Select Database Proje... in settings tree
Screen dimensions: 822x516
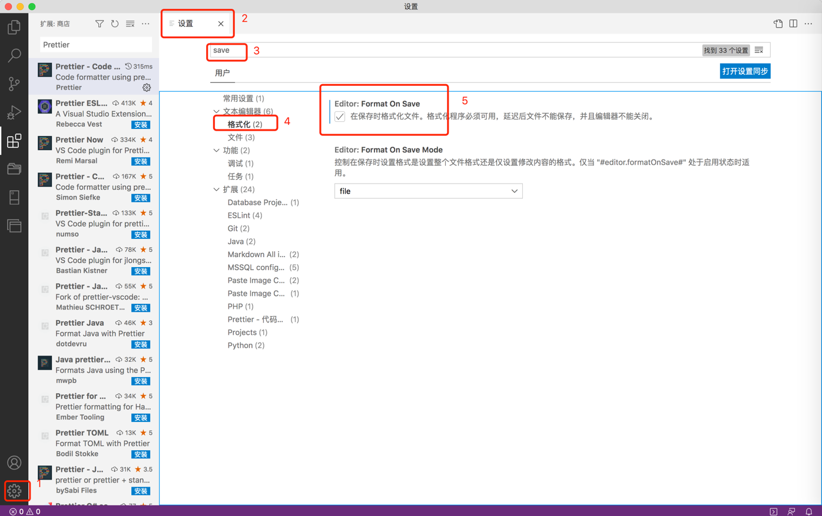coord(263,202)
